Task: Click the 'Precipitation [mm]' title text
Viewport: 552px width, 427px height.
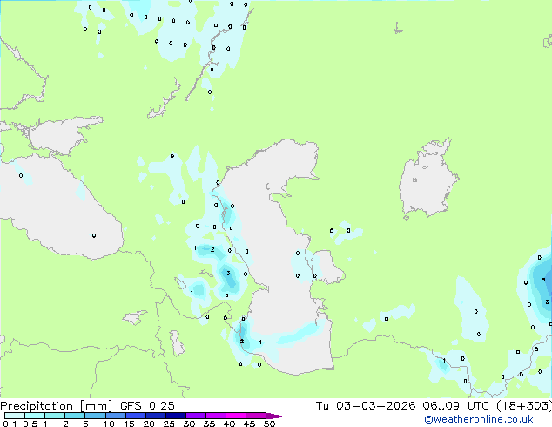Action: pyautogui.click(x=56, y=406)
